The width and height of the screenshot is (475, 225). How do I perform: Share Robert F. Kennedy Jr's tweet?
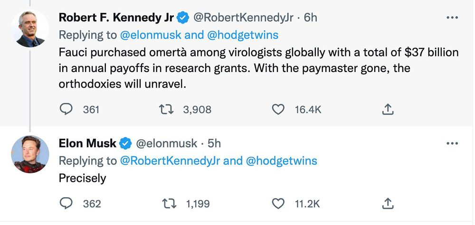tap(388, 109)
